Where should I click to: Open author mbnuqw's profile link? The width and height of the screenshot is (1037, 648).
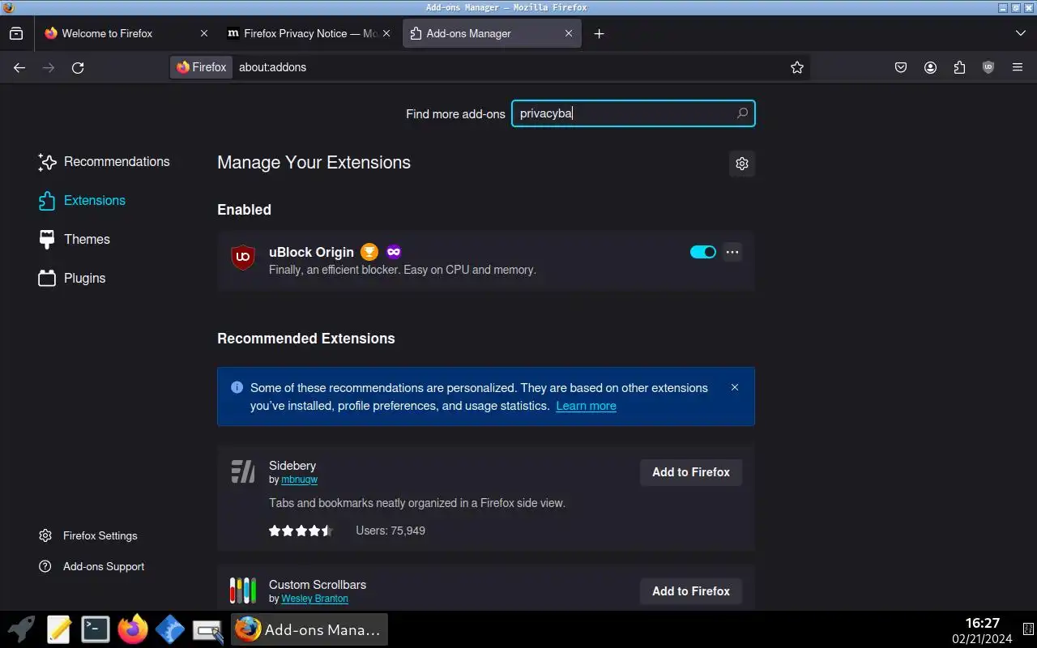coord(299,480)
